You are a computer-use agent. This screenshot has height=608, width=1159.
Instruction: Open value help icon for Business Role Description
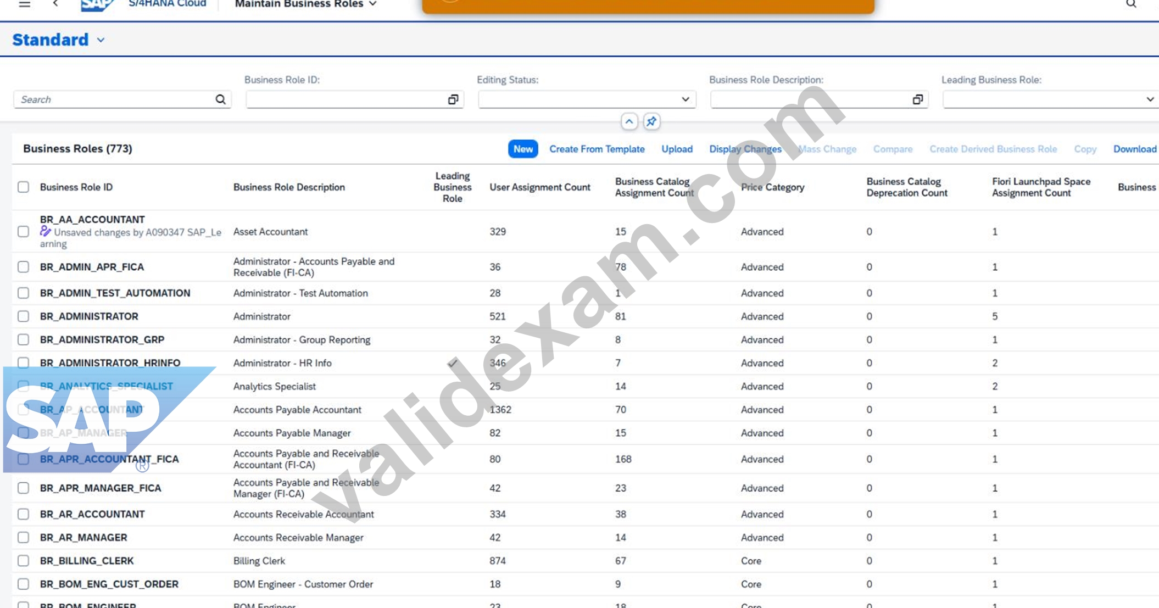point(917,99)
